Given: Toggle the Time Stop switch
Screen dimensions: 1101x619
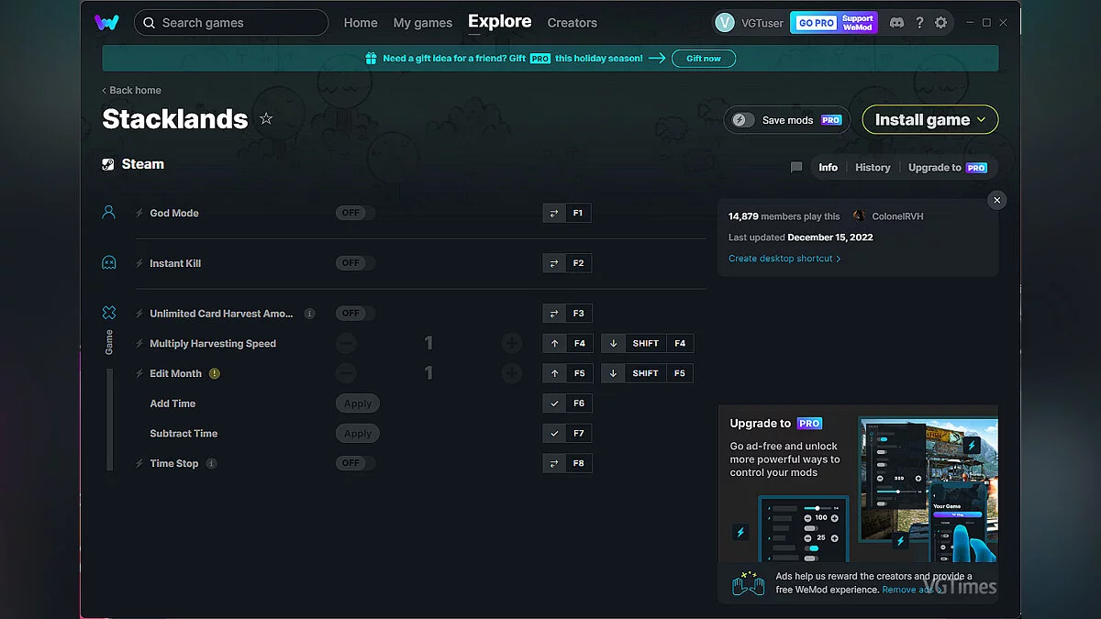Looking at the screenshot, I should click(x=354, y=463).
